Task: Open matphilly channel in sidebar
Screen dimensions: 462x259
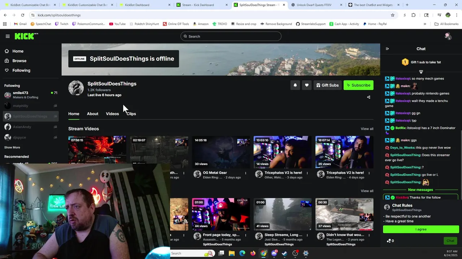Action: pos(31,106)
